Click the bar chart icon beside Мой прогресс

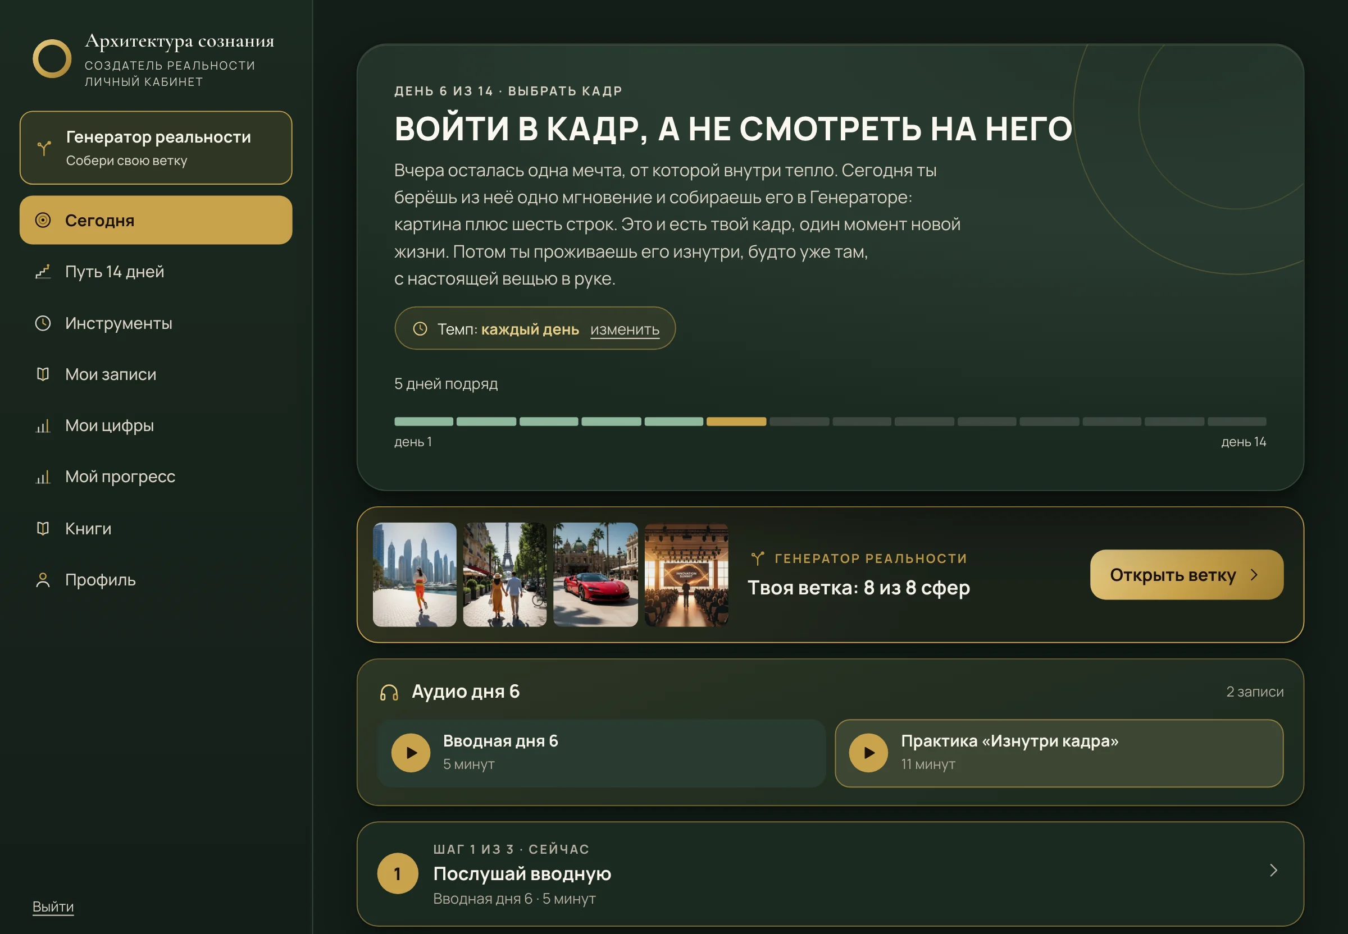[43, 477]
